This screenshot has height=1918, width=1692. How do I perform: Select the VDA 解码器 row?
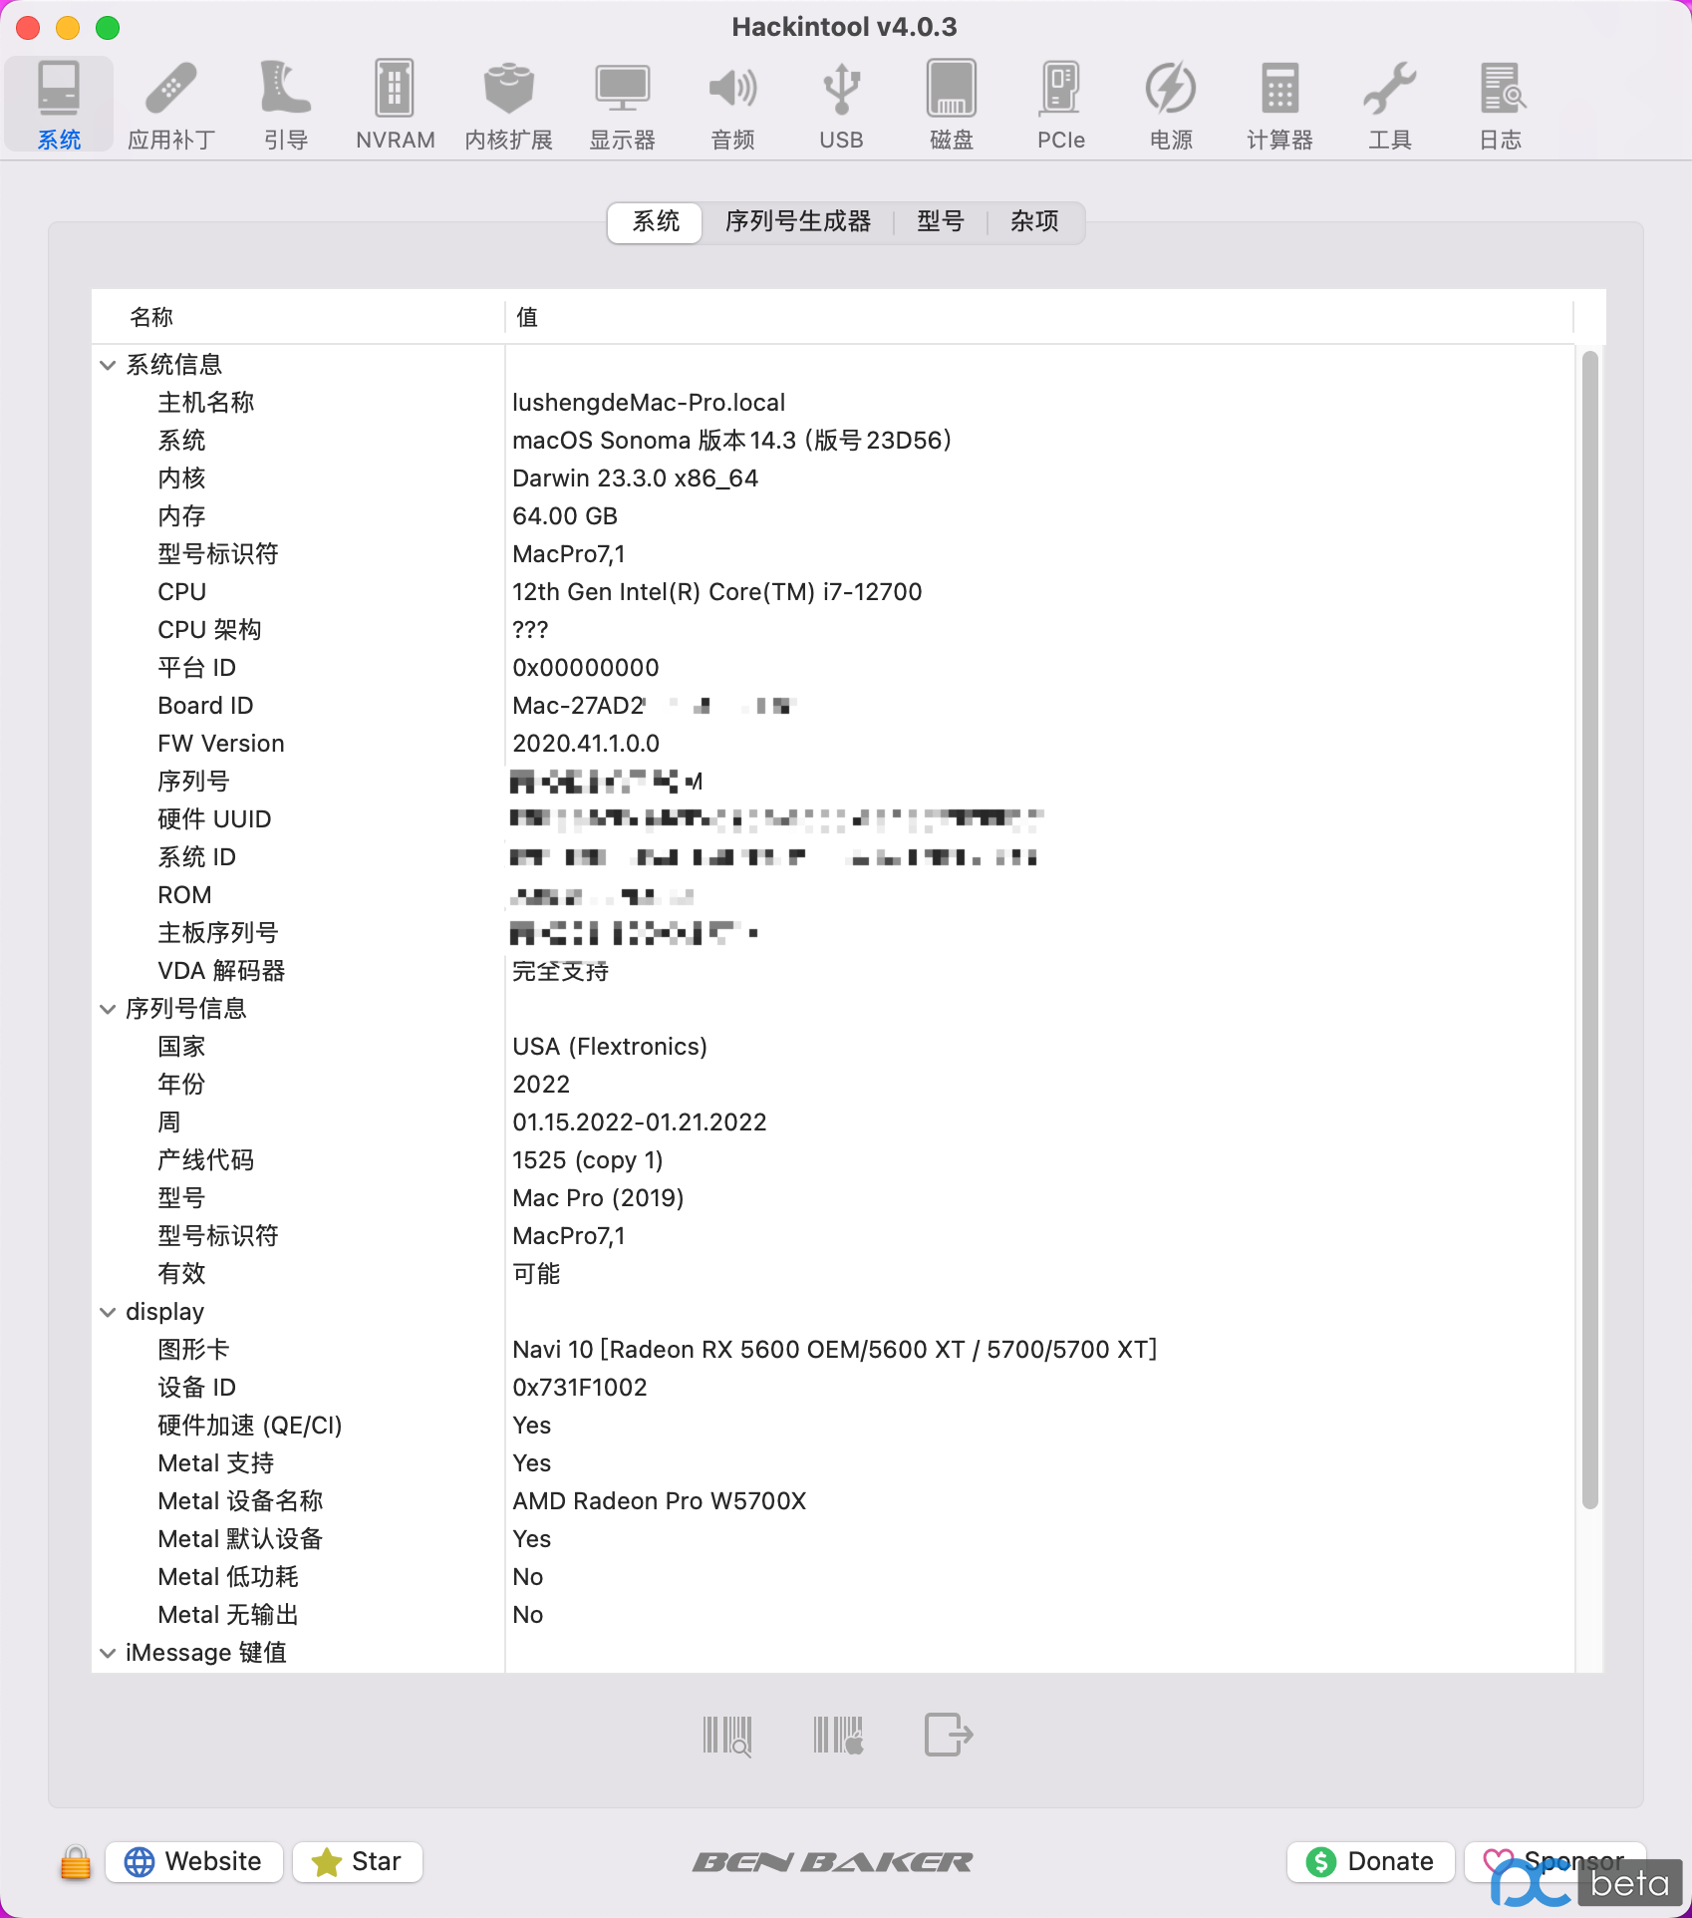pyautogui.click(x=833, y=971)
